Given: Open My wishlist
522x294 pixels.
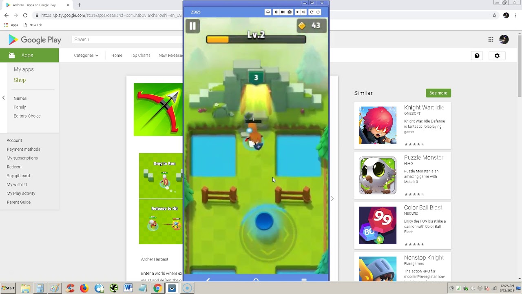Looking at the screenshot, I should pos(17,185).
